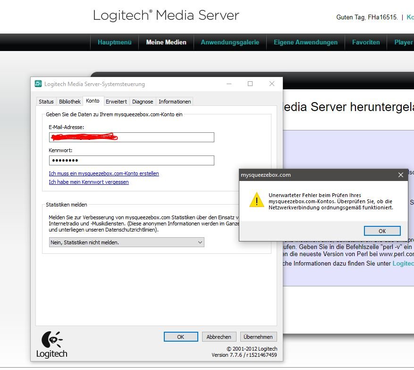Open Favoriten in the navigation bar

(366, 42)
